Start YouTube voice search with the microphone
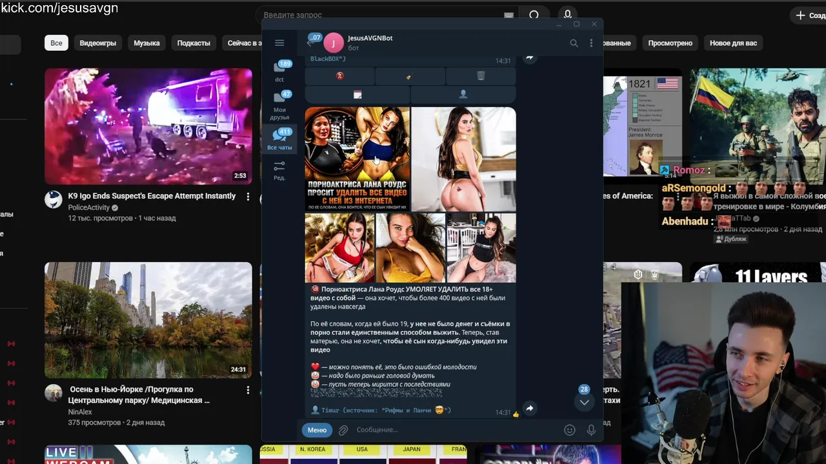This screenshot has height=464, width=826. point(568,14)
